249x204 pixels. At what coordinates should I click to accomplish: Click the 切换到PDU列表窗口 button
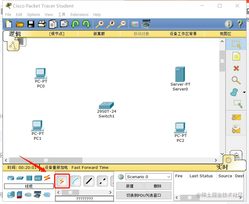[144, 195]
